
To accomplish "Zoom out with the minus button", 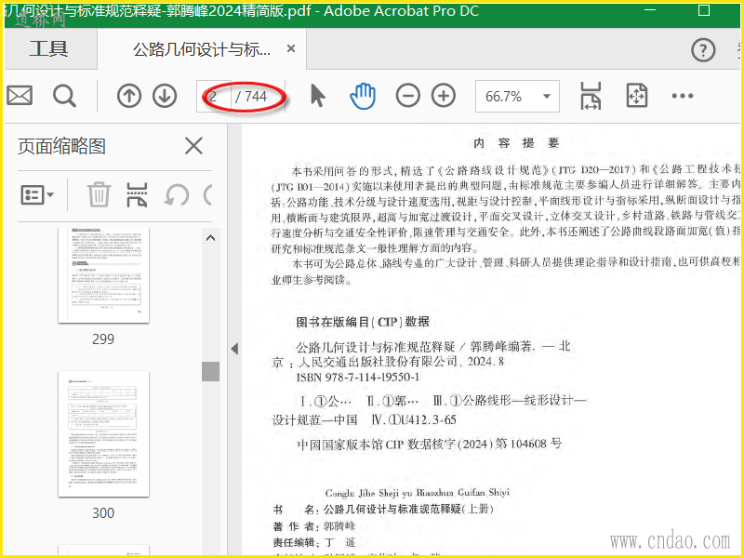I will (408, 97).
